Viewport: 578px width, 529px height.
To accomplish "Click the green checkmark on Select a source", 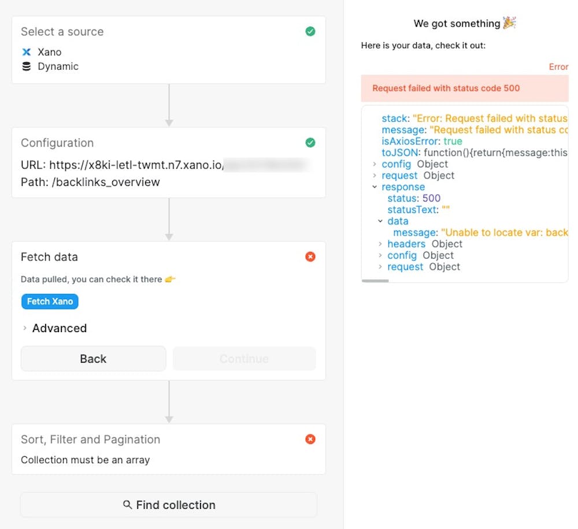I will pyautogui.click(x=310, y=32).
